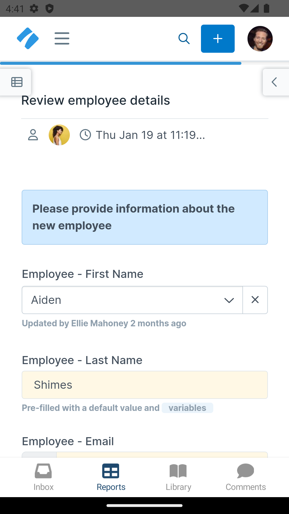
Task: Go to the Inbox tab
Action: (x=43, y=477)
